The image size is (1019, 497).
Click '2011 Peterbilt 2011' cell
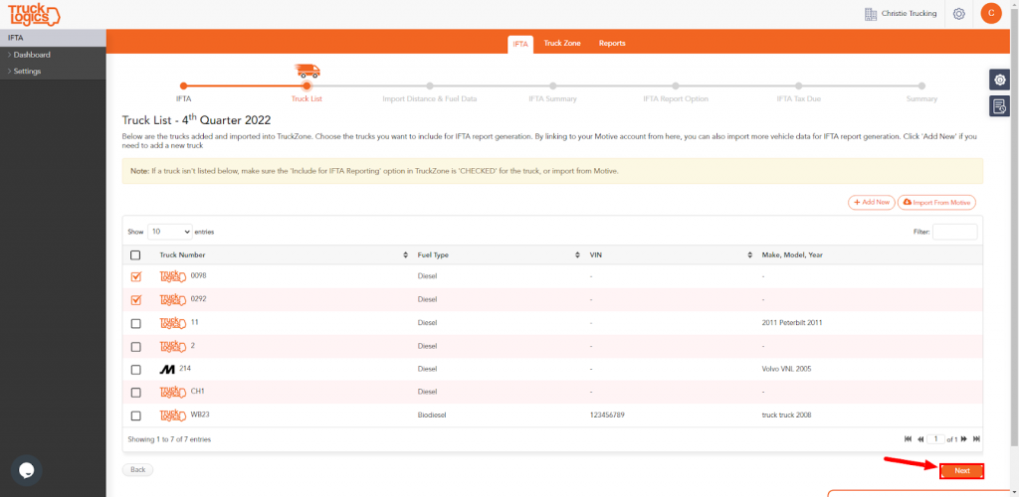(791, 322)
